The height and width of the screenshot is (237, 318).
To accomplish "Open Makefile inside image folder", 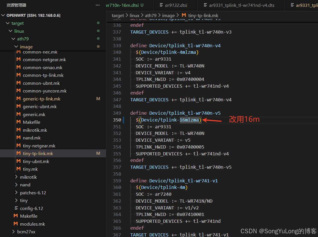I will [x=32, y=122].
